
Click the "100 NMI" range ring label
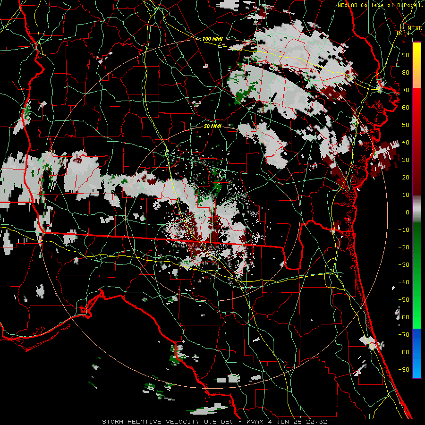coord(212,39)
